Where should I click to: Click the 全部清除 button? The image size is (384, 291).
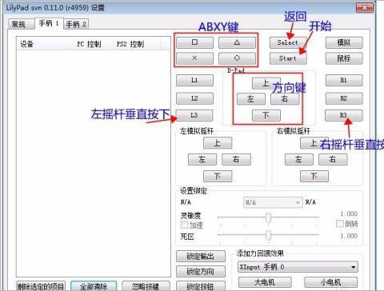94,286
